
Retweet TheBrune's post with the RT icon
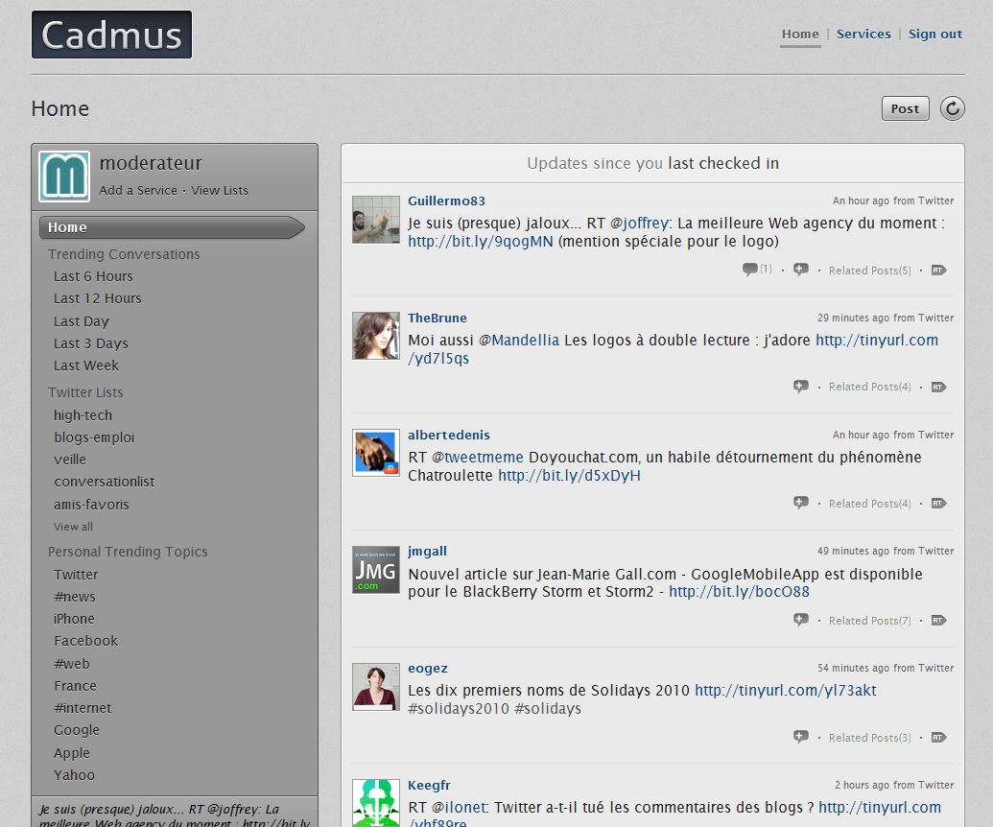[938, 387]
